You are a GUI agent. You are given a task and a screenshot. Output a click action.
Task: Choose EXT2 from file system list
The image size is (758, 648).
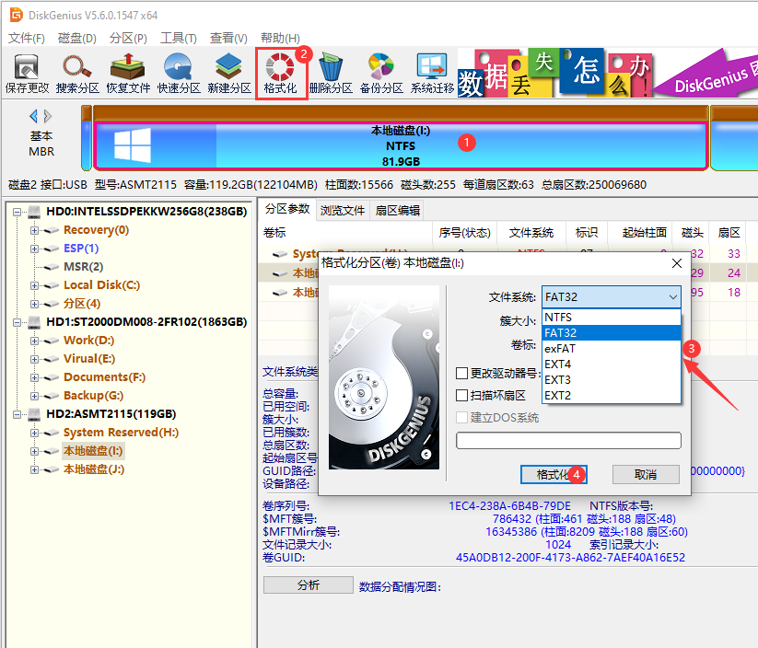click(612, 395)
